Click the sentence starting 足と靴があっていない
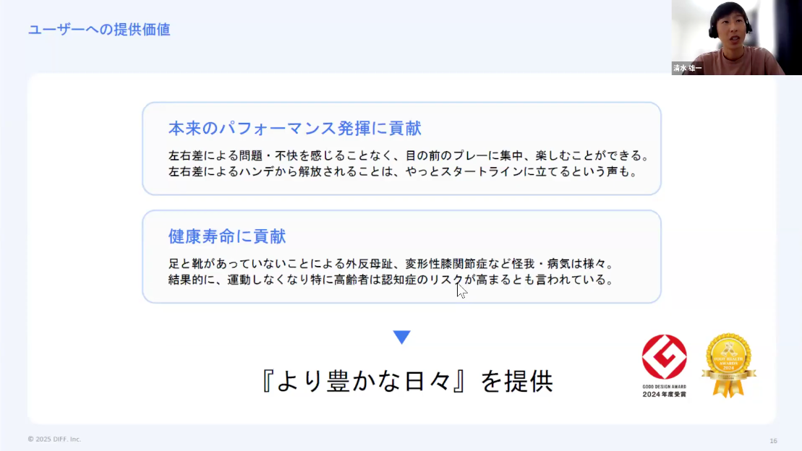 (x=391, y=264)
